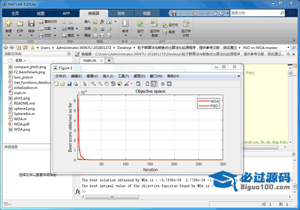This screenshot has width=300, height=210.
Task: Toggle the Rotate 3D tool in Figure
Action: (x=113, y=84)
